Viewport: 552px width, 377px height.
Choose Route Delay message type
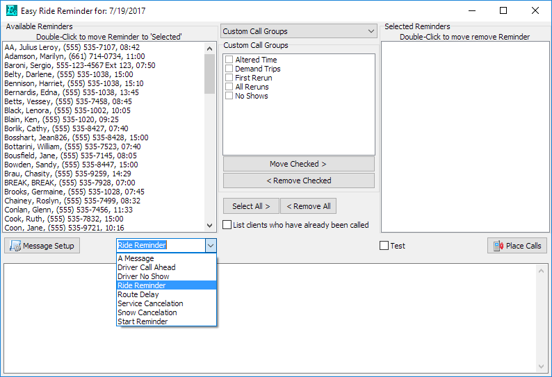[166, 294]
